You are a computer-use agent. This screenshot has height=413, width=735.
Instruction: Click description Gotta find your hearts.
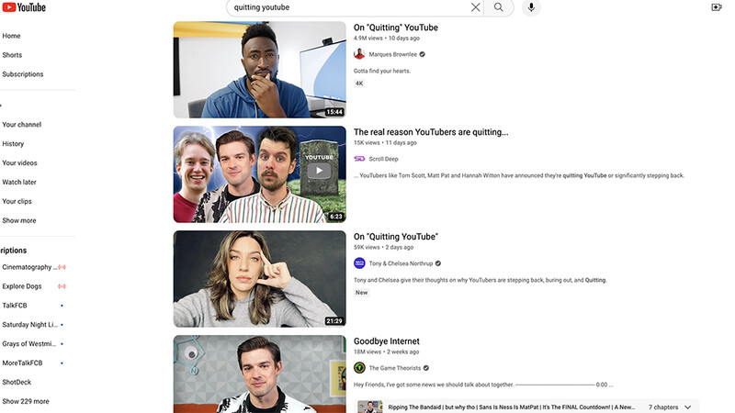coord(382,71)
